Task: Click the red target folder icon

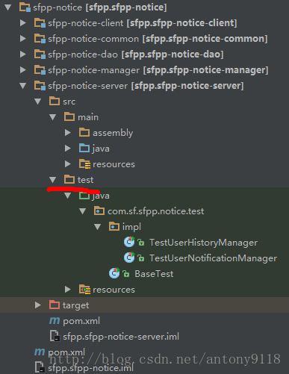Action: pyautogui.click(x=55, y=305)
